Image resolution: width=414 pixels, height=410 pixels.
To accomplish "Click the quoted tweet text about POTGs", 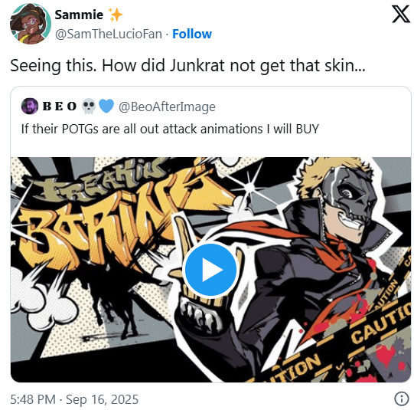I will 170,129.
